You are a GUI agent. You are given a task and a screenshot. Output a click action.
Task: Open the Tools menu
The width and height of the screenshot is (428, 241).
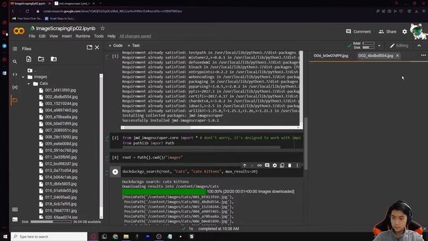[98, 36]
